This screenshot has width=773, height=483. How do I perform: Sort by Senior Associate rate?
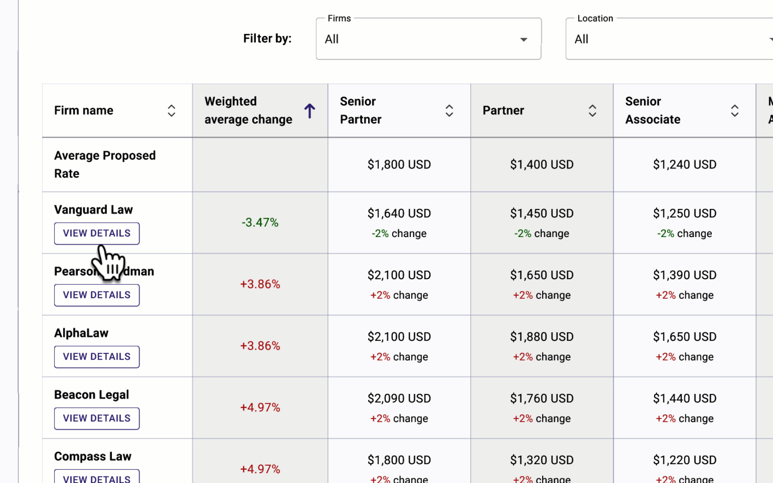click(x=735, y=110)
